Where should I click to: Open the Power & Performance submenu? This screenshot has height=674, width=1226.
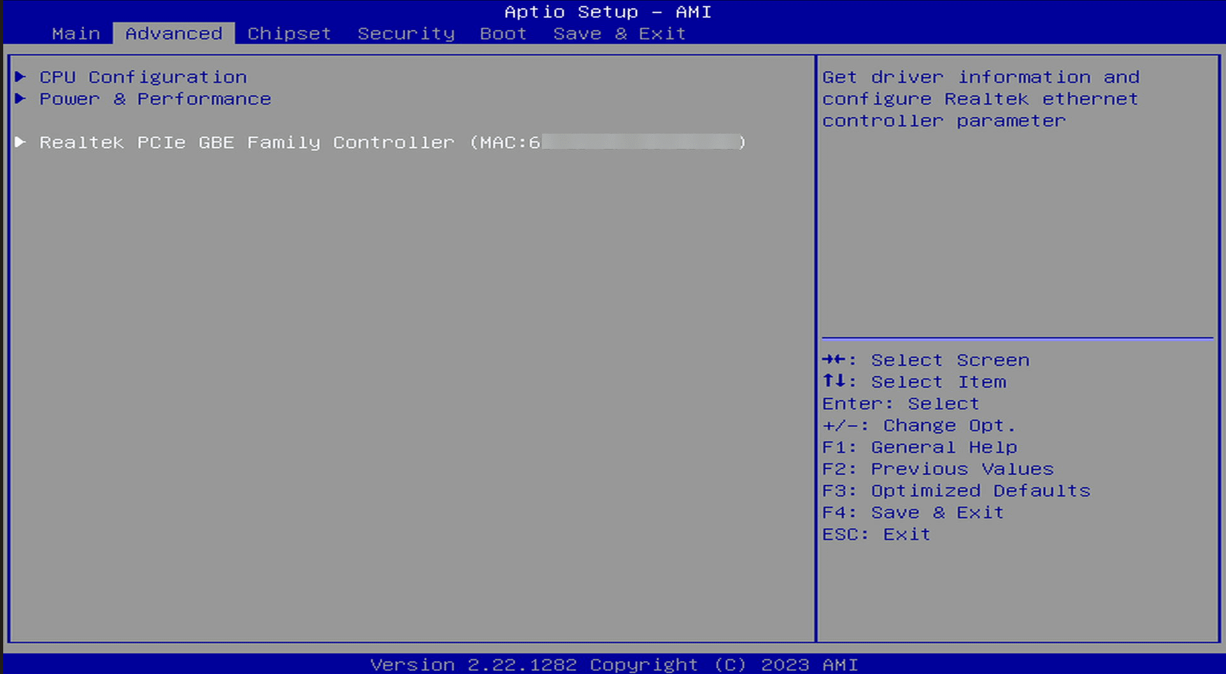155,99
